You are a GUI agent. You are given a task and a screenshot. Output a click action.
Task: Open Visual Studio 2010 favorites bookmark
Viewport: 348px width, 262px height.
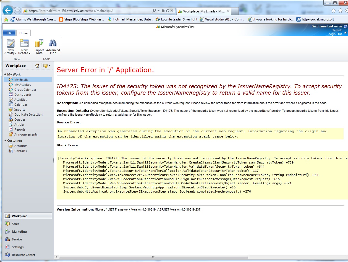point(222,19)
